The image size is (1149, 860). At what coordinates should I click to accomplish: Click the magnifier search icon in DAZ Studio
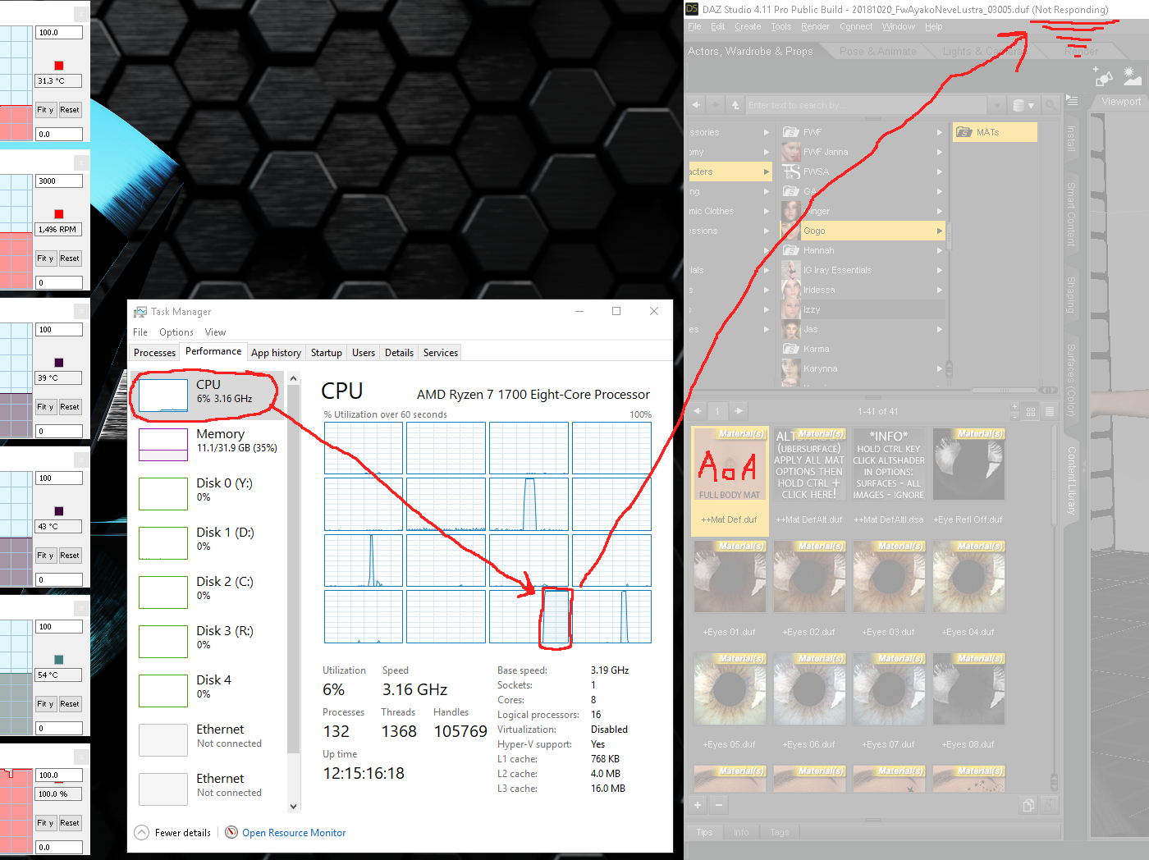[x=1051, y=105]
